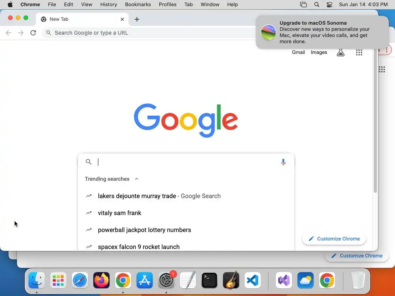This screenshot has height=296, width=395.
Task: Select trending search vitaly sam frank
Action: pos(186,213)
